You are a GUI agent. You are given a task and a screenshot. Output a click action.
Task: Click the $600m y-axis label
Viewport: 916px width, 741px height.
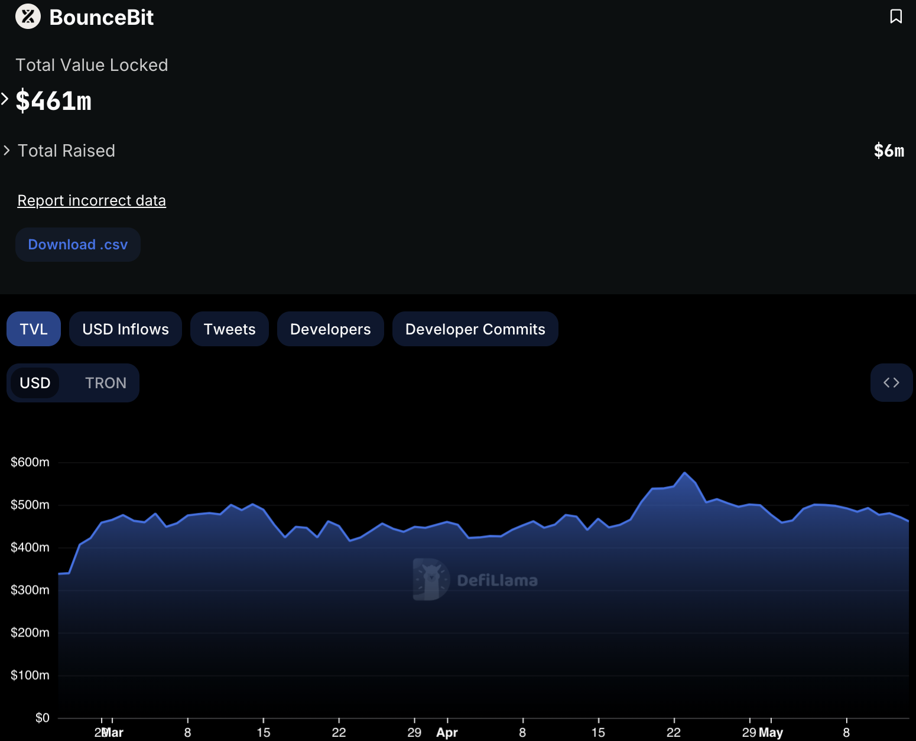click(x=30, y=462)
